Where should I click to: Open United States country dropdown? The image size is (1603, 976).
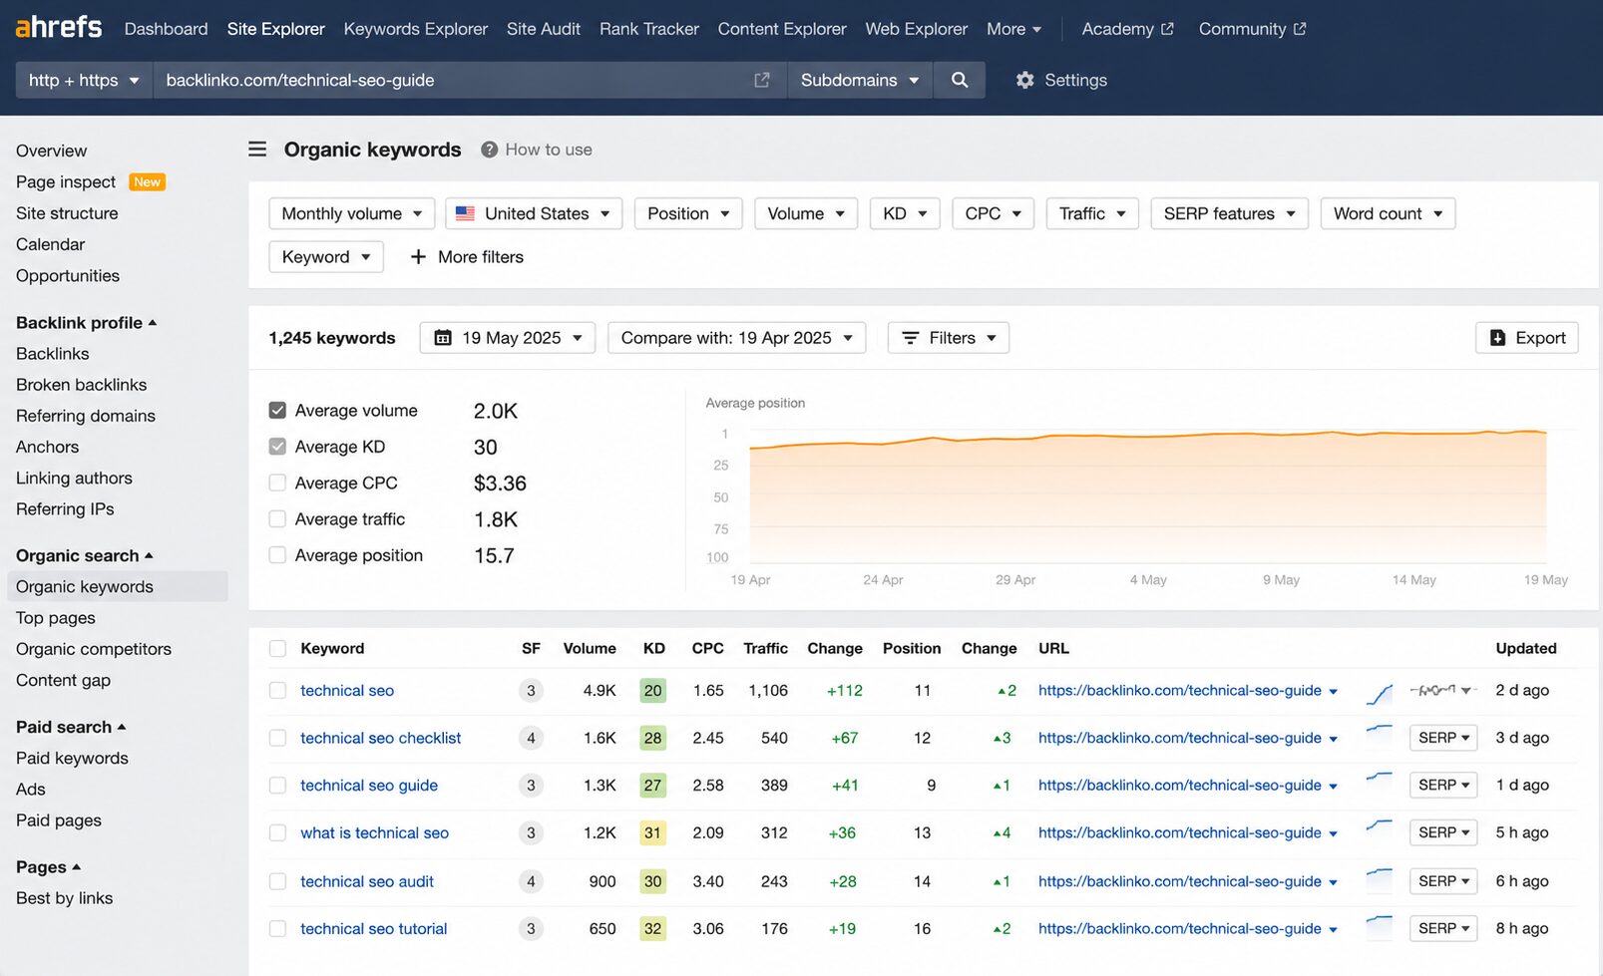click(534, 213)
